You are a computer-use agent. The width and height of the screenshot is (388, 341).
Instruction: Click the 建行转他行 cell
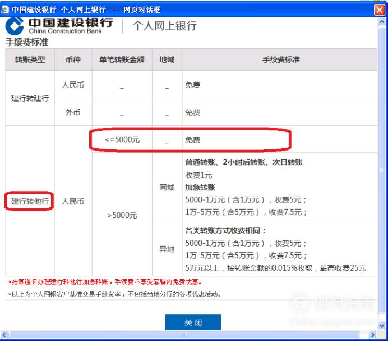tap(30, 201)
